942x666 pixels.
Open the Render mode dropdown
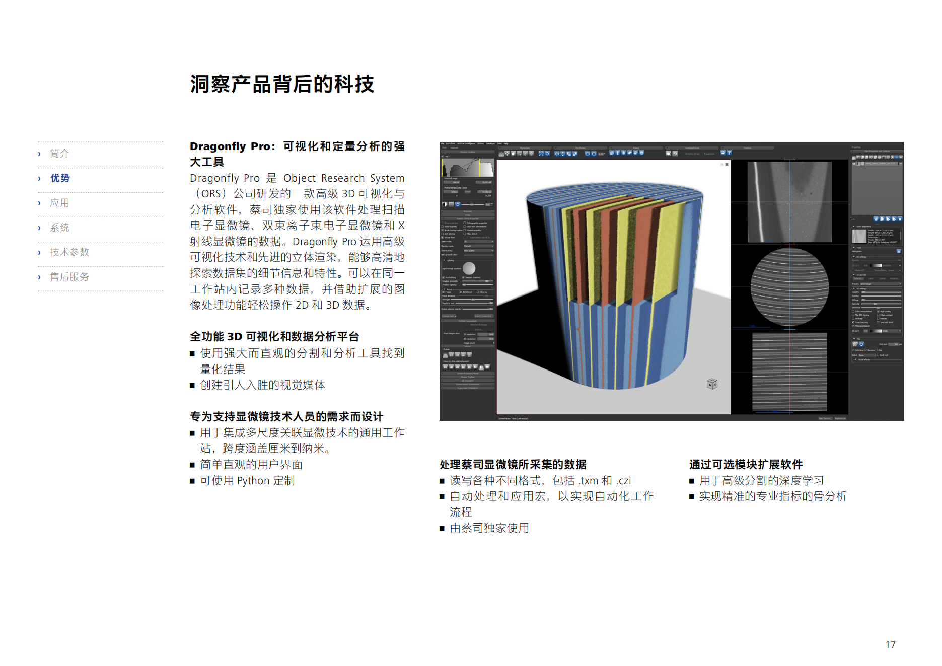tap(478, 246)
